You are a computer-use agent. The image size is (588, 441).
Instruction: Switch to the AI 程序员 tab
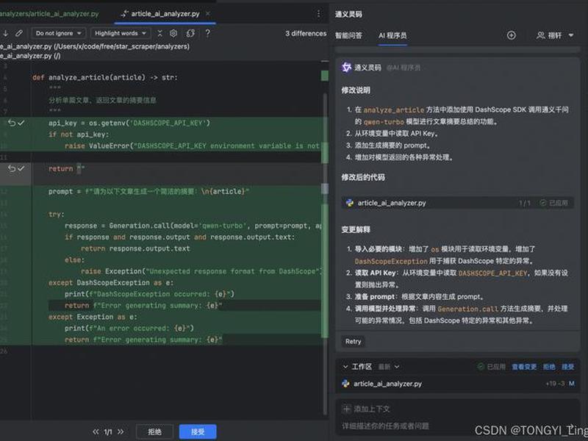(392, 35)
